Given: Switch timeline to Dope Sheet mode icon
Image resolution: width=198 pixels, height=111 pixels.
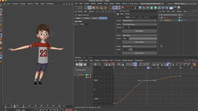Looking at the screenshot, I should point(77,64).
